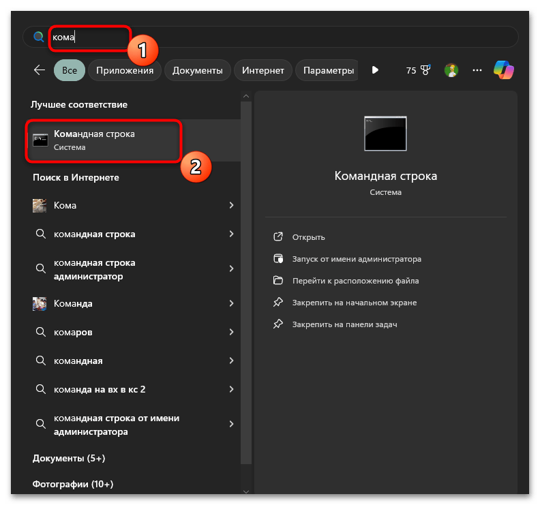The height and width of the screenshot is (505, 540).
Task: Open the Фотографии (10+) section
Action: pyautogui.click(x=73, y=484)
